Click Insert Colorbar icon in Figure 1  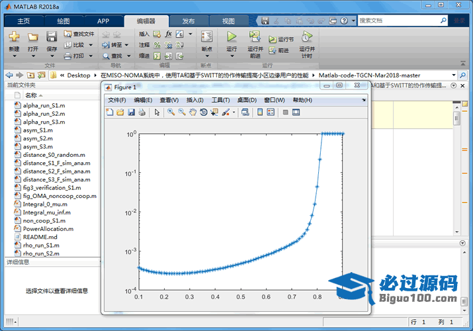(x=260, y=113)
